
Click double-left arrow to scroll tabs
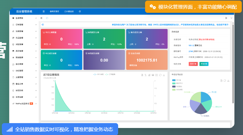[x=41, y=18]
